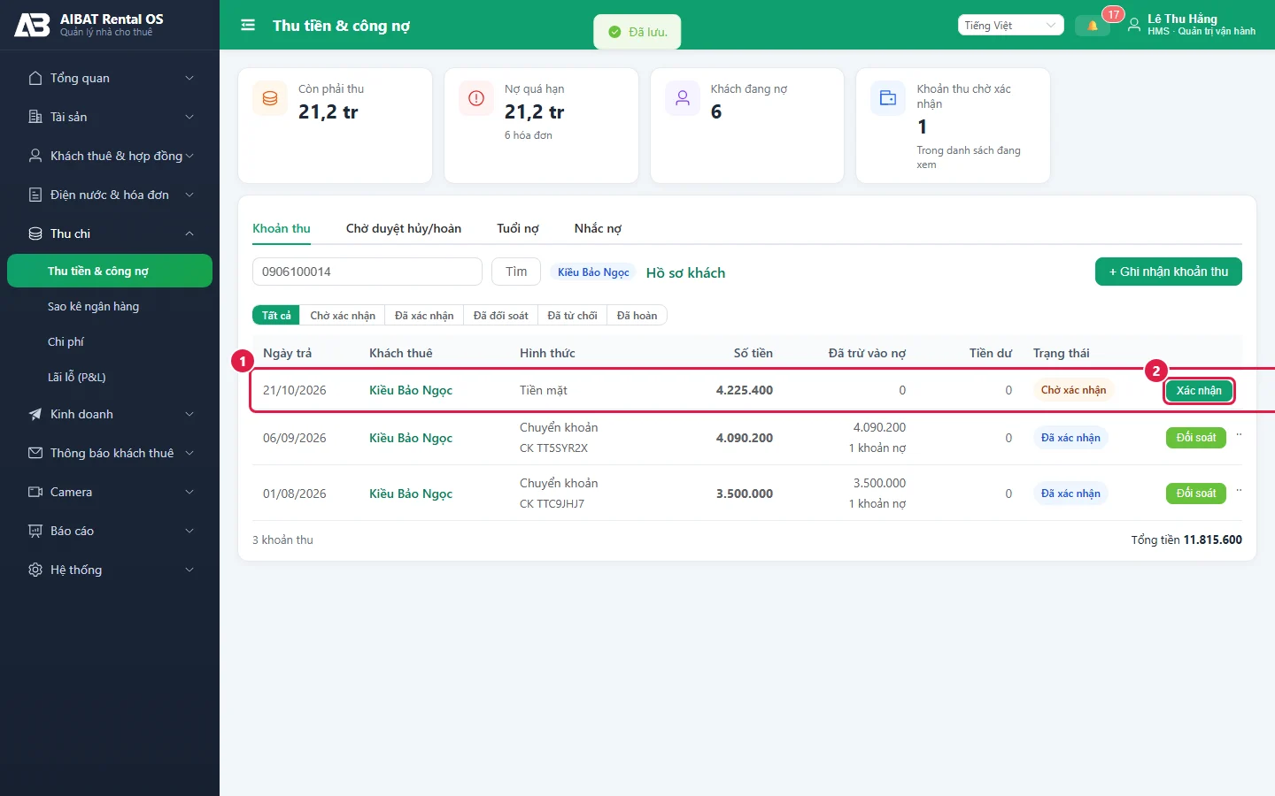The image size is (1275, 796).
Task: Click the Báo cáo chart icon
Action: pyautogui.click(x=35, y=531)
